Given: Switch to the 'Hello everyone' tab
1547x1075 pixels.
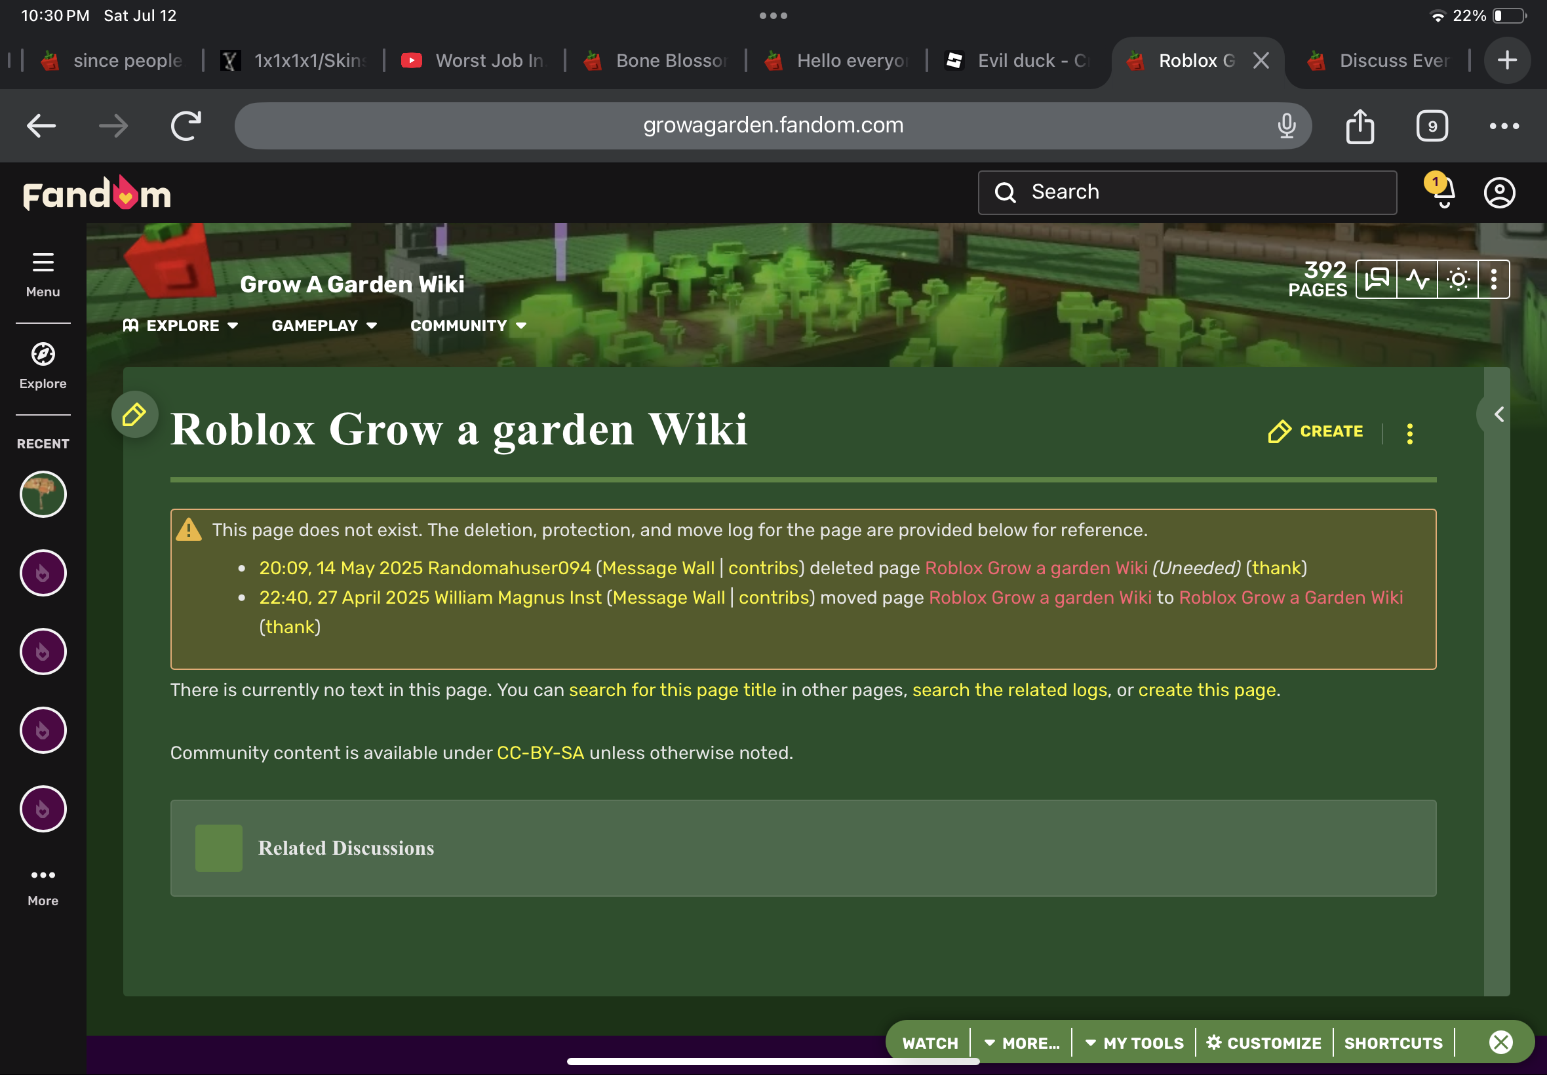Looking at the screenshot, I should 837,60.
